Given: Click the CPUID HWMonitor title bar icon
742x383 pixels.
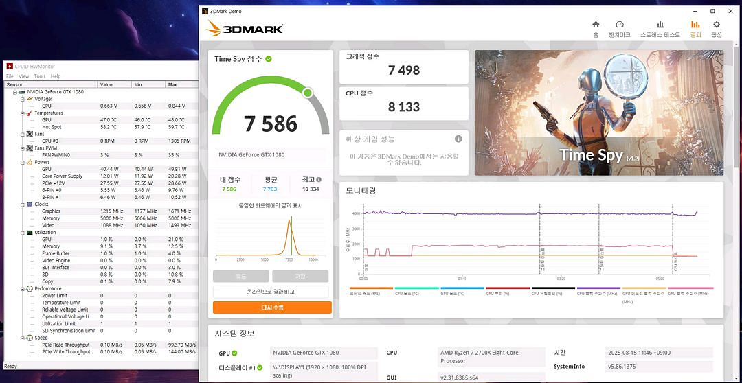Looking at the screenshot, I should click(10, 67).
